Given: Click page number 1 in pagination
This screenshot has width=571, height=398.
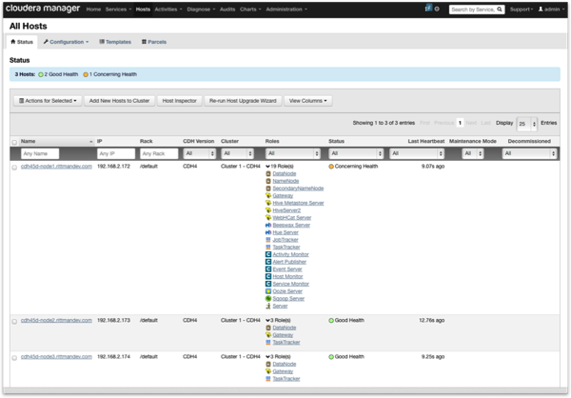Looking at the screenshot, I should pyautogui.click(x=460, y=123).
